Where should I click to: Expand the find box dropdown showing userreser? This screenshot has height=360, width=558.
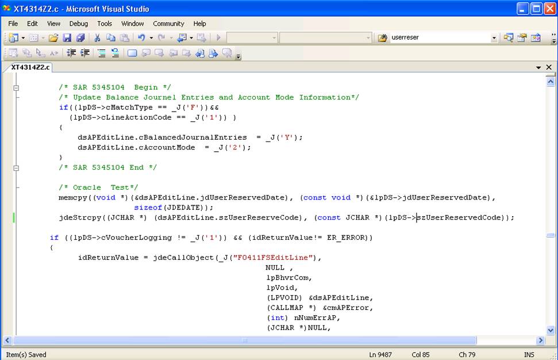click(494, 38)
